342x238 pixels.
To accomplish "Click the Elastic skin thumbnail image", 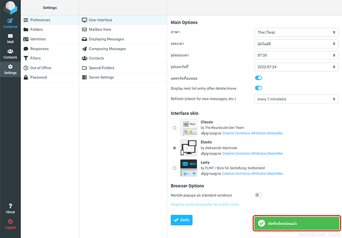I will pos(189,148).
